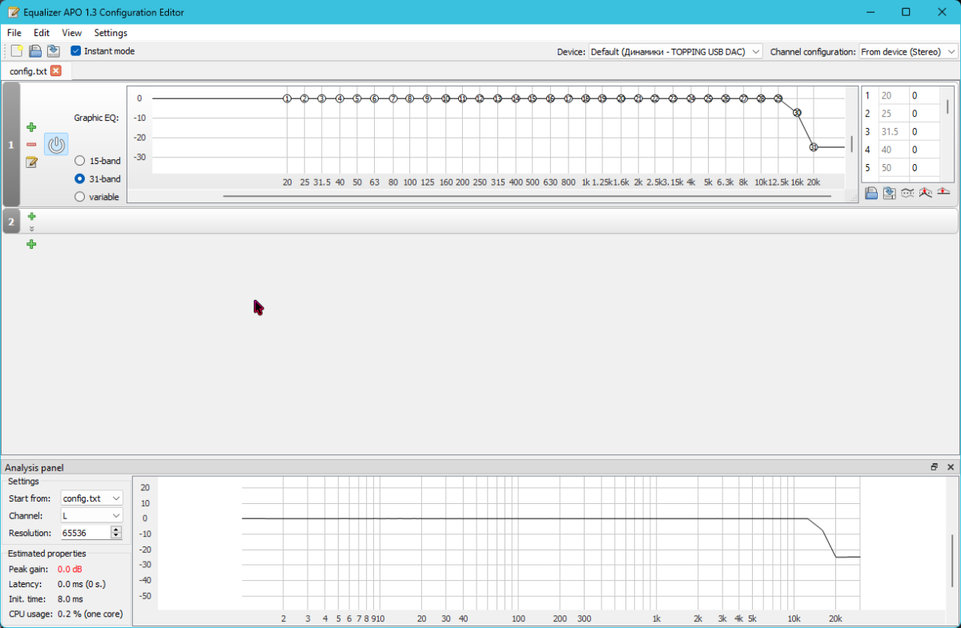Image resolution: width=961 pixels, height=628 pixels.
Task: Float the Analysis panel with its undock icon
Action: (934, 467)
